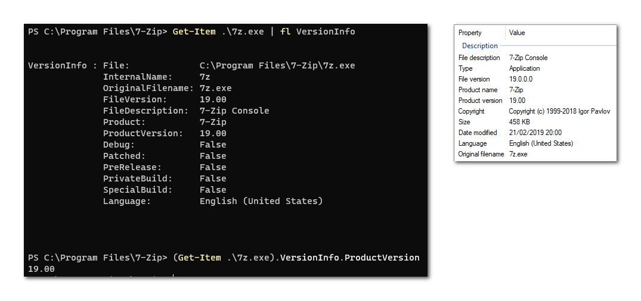Click the '19.0.0.0' file version value

click(x=521, y=79)
